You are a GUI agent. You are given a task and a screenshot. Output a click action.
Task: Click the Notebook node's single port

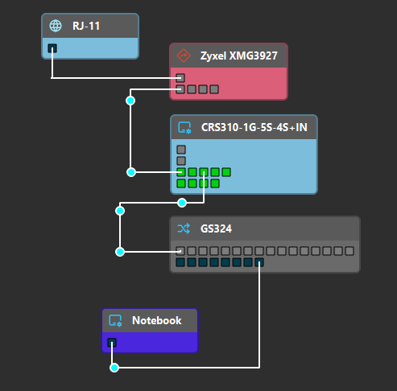tap(112, 343)
